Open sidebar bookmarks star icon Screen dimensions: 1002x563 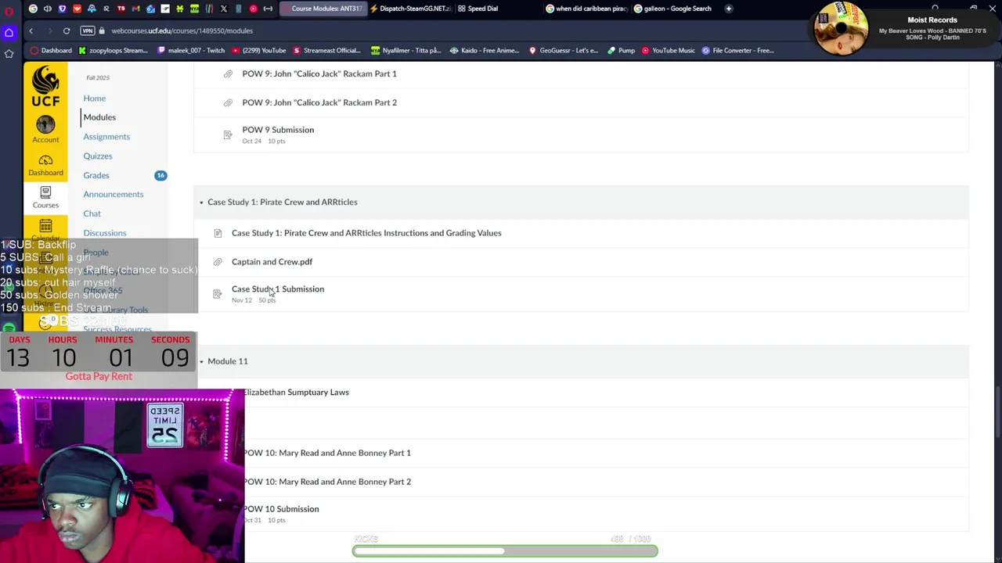coord(9,53)
